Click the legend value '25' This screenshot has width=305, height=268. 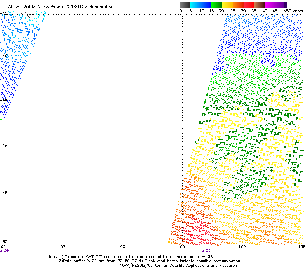tap(233, 11)
